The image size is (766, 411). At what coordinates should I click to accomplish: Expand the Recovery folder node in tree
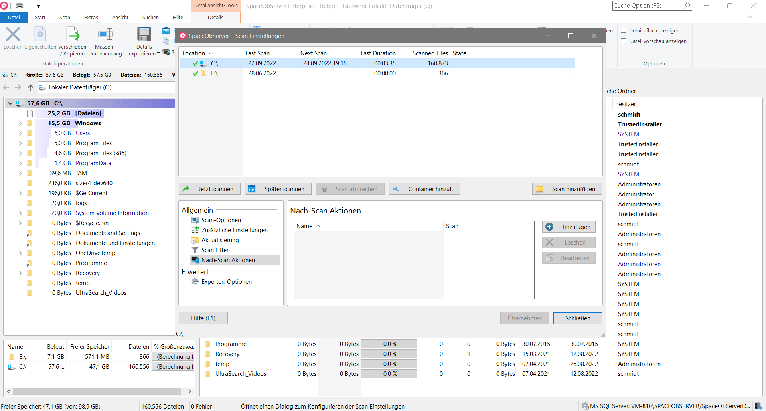click(x=20, y=273)
